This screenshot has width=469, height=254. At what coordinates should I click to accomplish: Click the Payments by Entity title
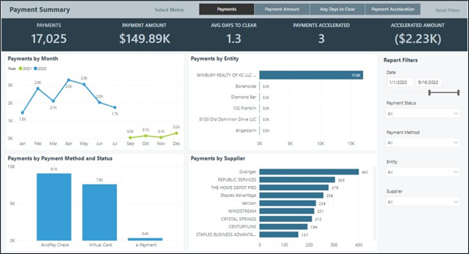pos(215,59)
